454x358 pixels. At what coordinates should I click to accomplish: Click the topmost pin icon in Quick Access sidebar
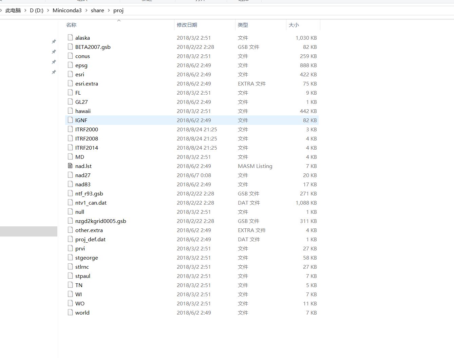[x=54, y=41]
